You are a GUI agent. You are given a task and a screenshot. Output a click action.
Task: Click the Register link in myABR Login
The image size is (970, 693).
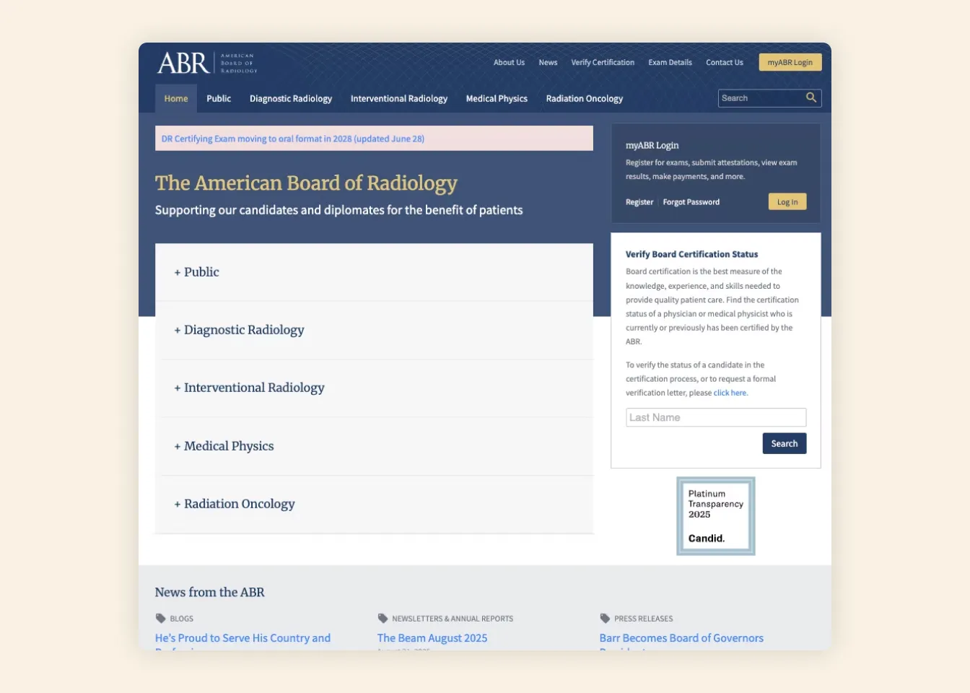[x=639, y=202]
